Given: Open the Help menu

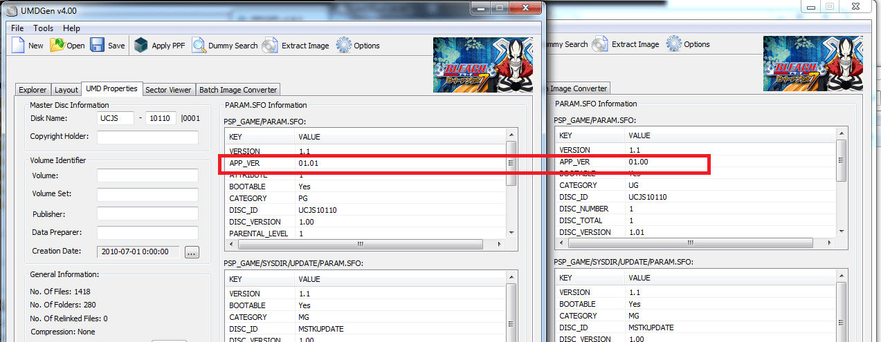Looking at the screenshot, I should pos(71,28).
